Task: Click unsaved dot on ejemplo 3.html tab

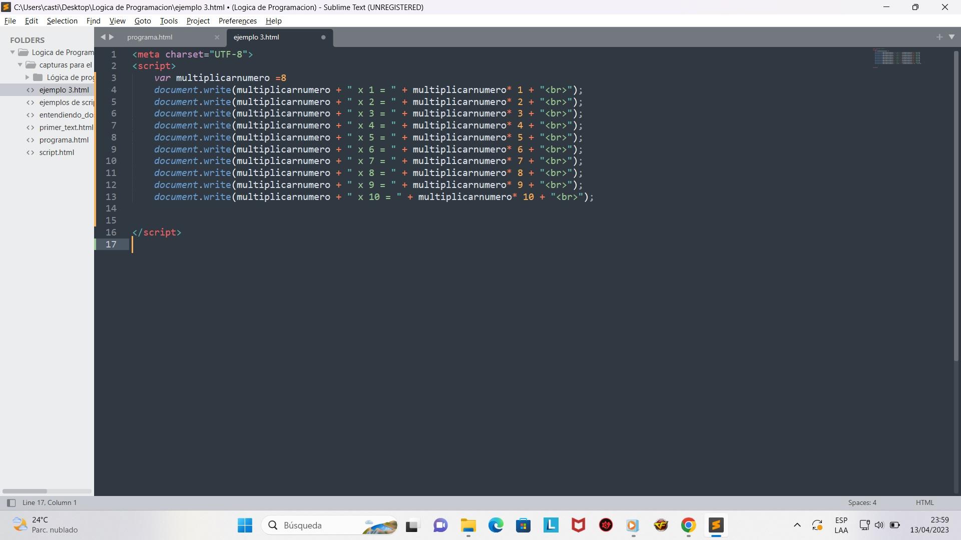Action: pos(323,37)
